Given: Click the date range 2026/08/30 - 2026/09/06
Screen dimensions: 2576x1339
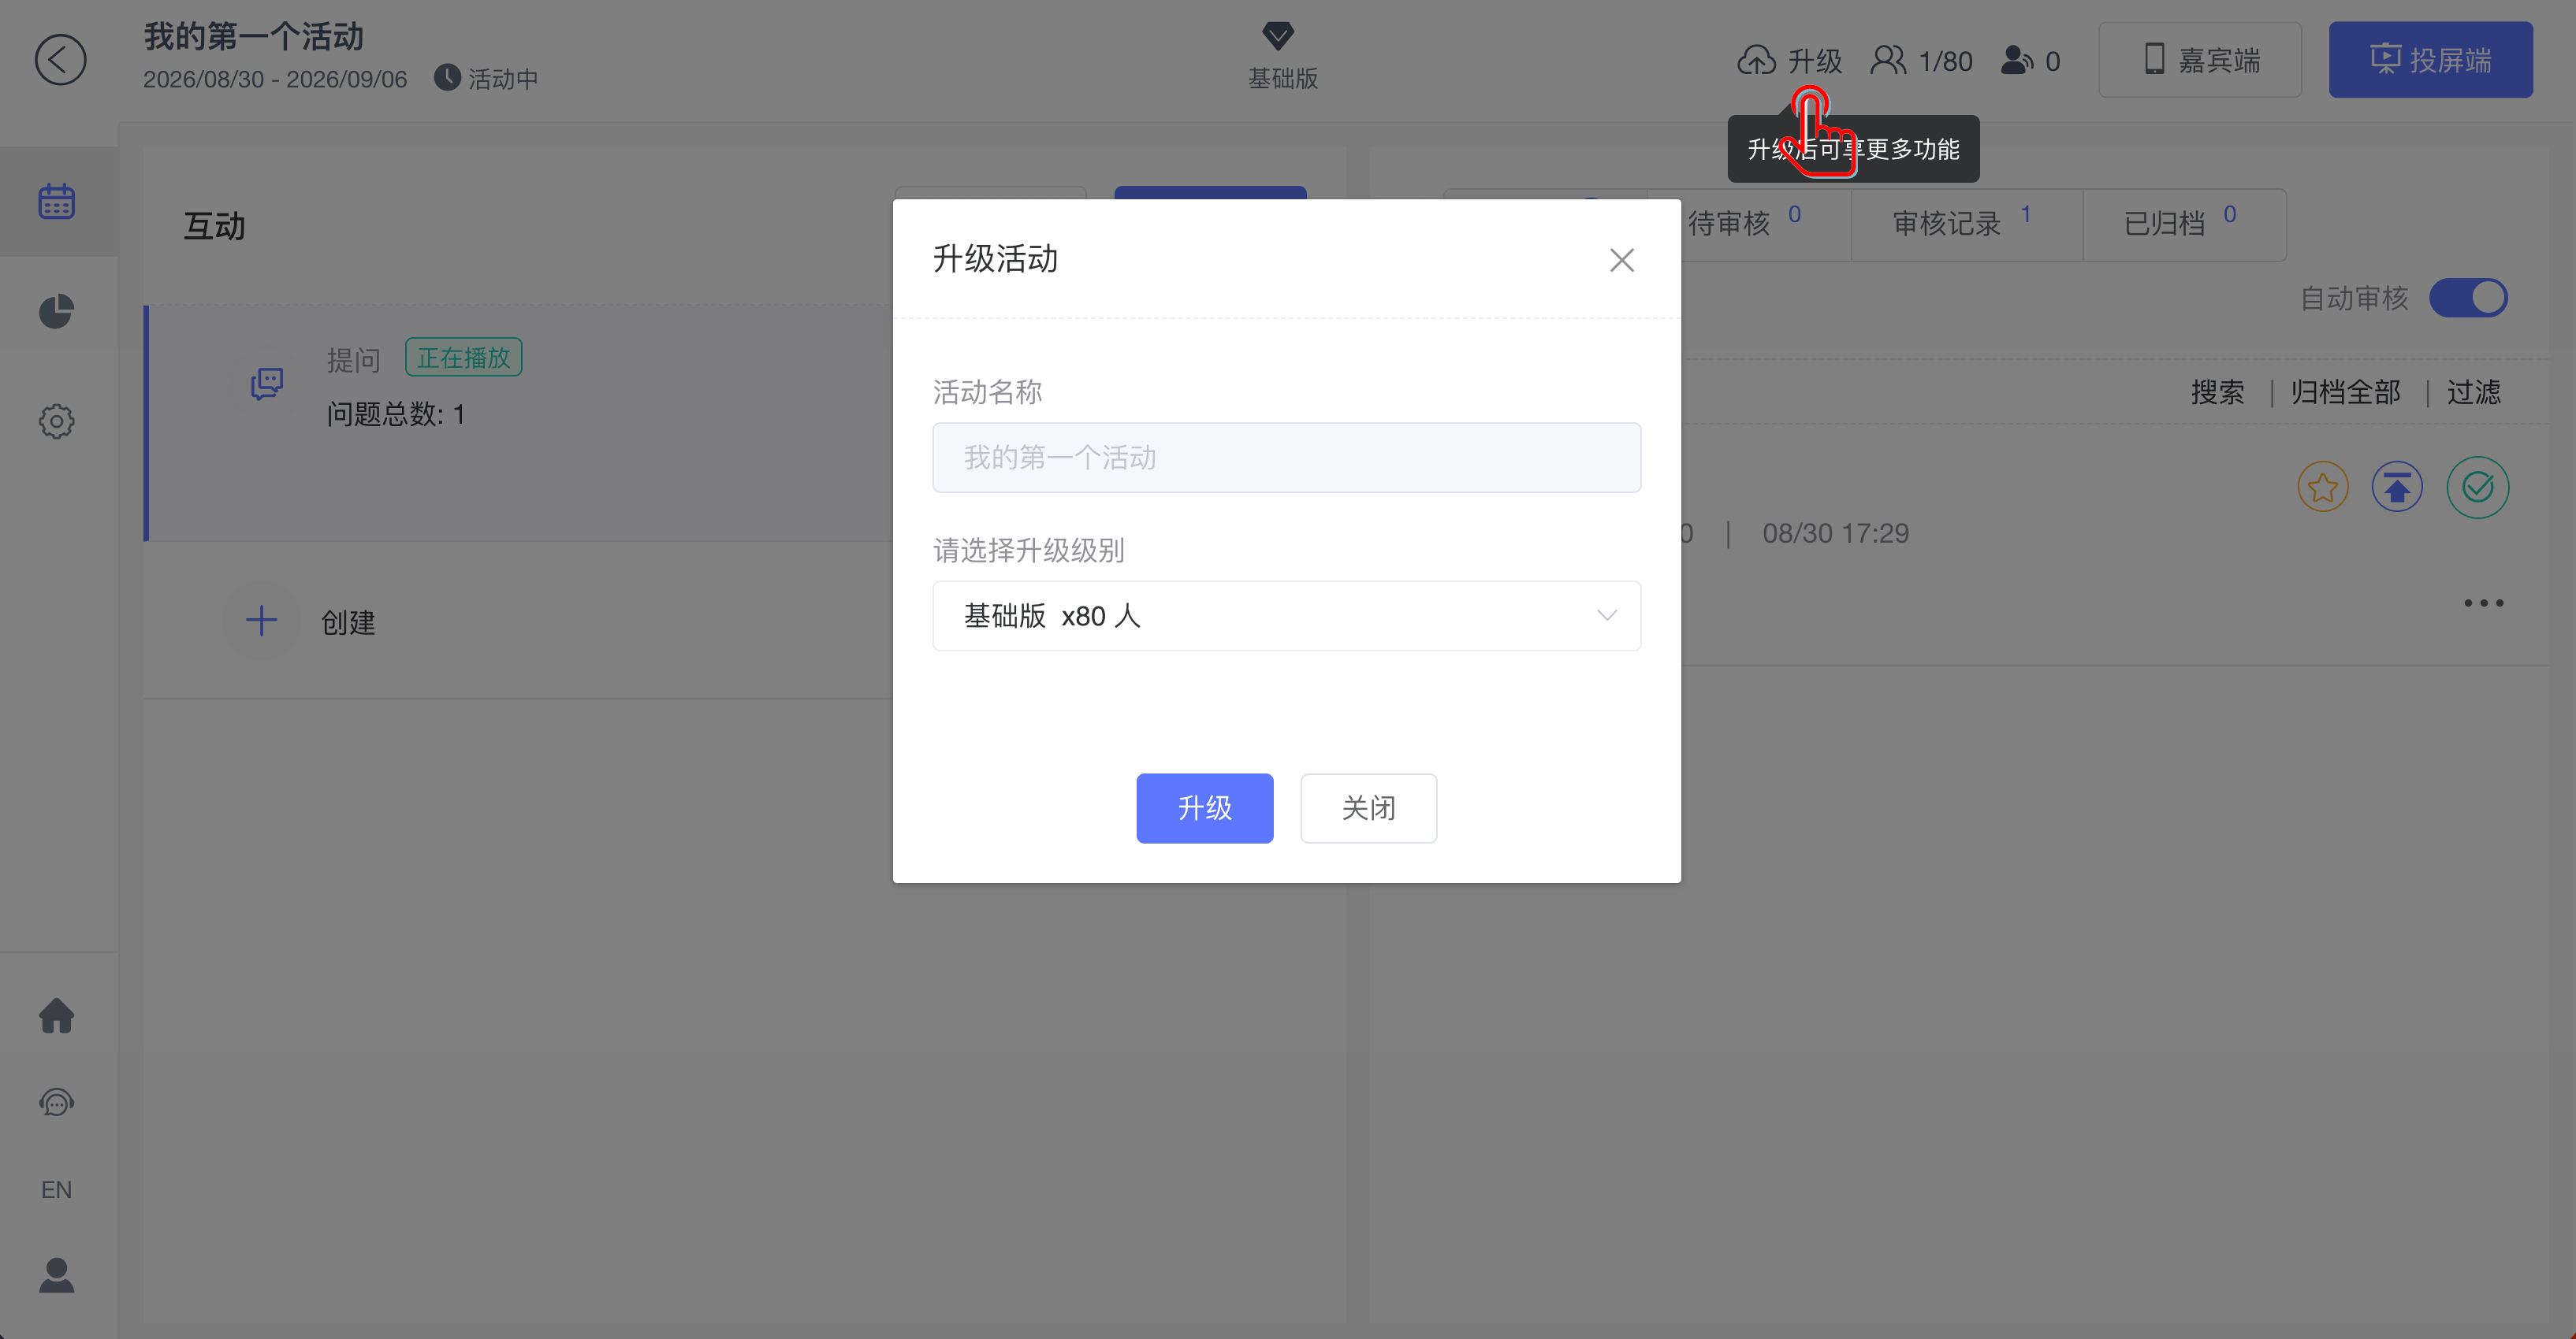Looking at the screenshot, I should 275,79.
